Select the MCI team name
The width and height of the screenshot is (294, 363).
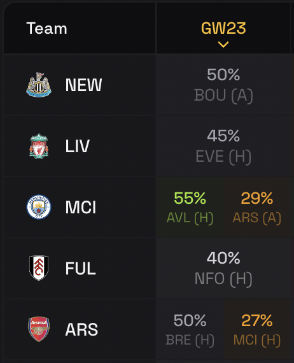coord(80,207)
